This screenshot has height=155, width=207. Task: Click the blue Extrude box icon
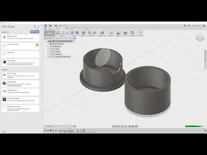[72, 33]
